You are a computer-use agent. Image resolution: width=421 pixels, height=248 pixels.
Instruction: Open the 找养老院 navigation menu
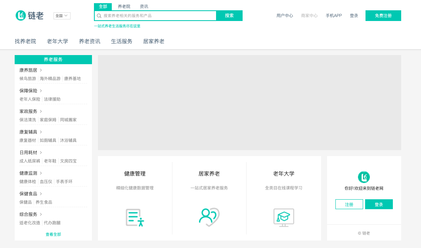click(25, 41)
